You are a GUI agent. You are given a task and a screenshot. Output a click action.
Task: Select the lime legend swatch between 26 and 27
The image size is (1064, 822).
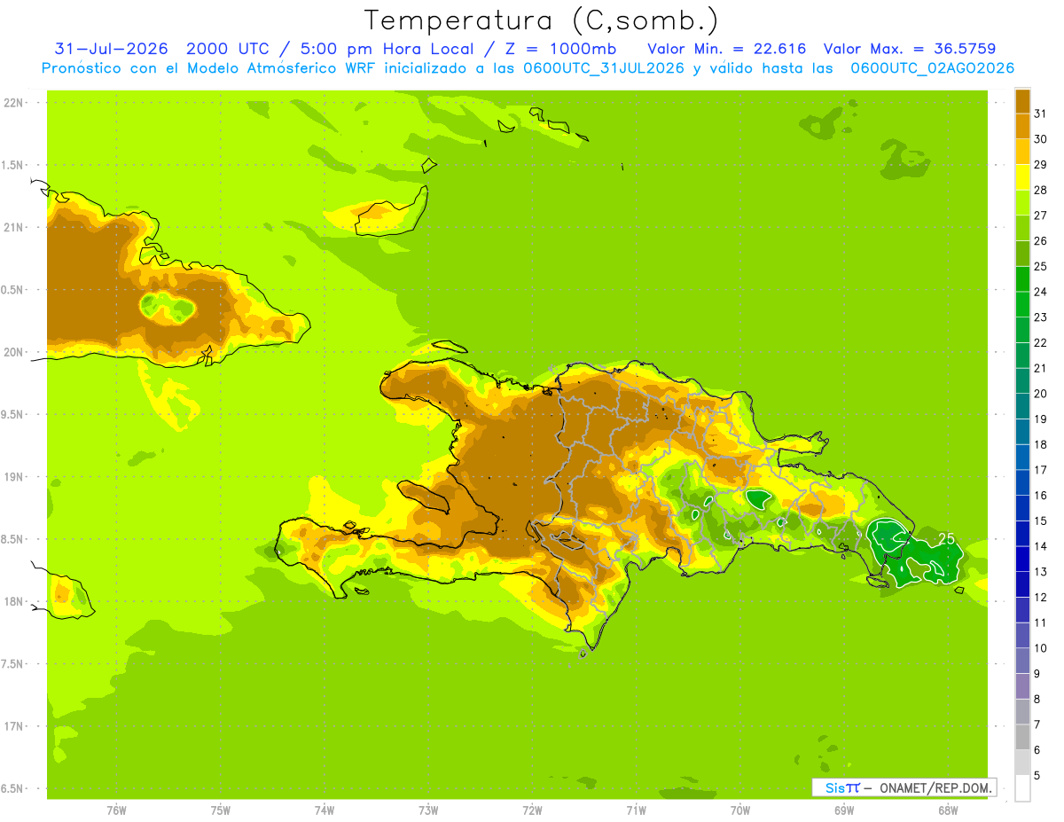tap(1022, 228)
